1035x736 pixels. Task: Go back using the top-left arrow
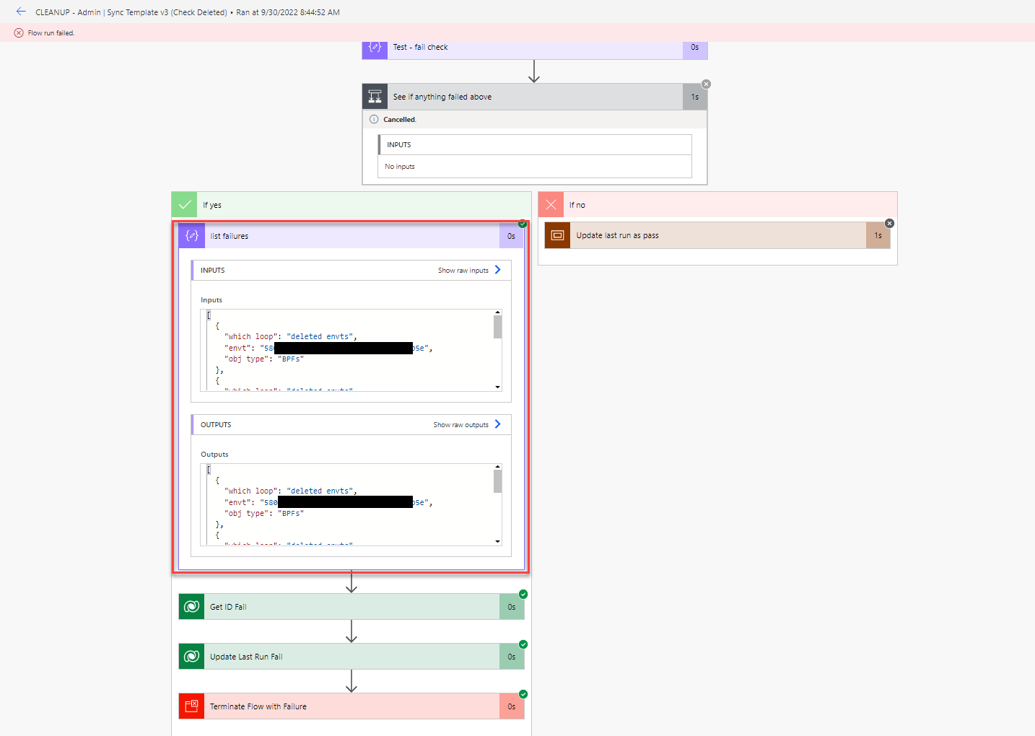click(21, 12)
